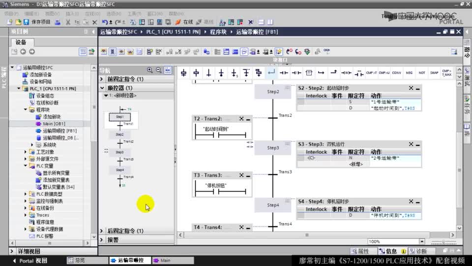Toggle the project tree overview view button

pyautogui.click(x=83, y=52)
